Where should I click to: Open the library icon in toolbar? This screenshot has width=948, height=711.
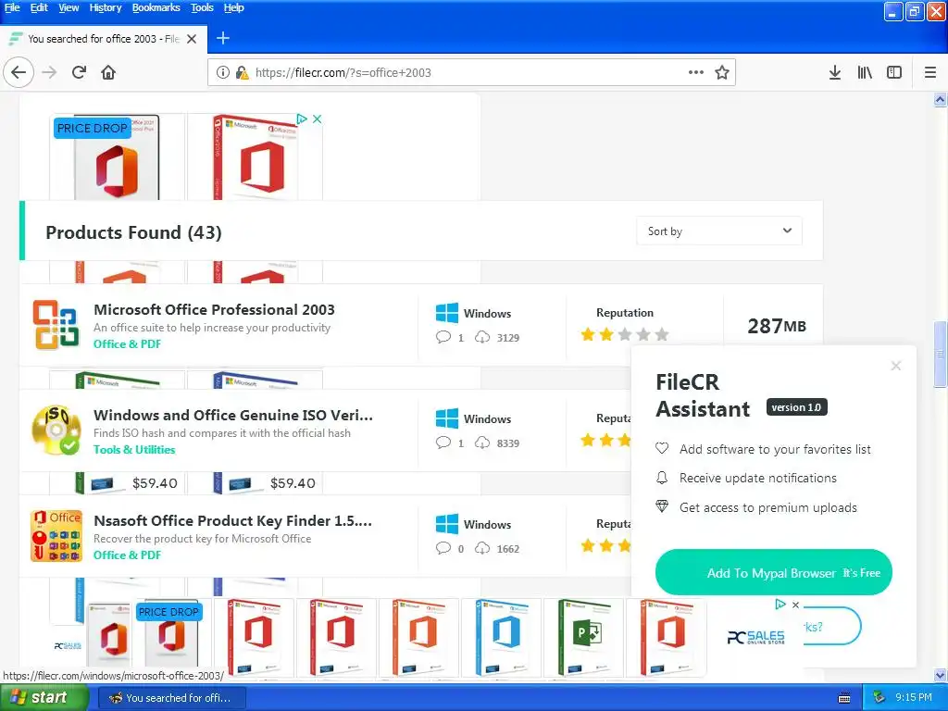coord(865,72)
